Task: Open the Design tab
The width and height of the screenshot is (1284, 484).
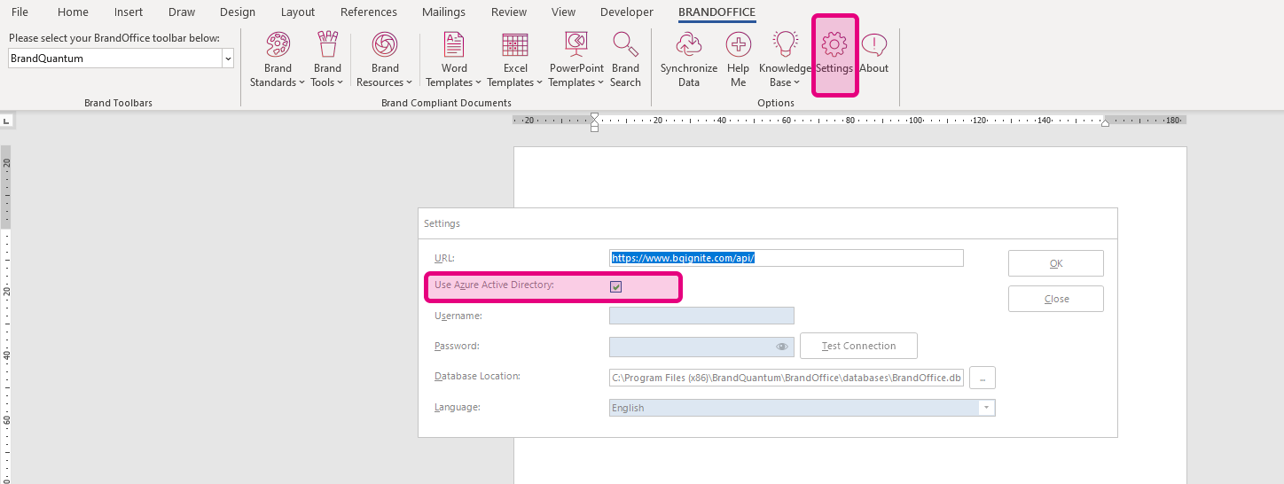Action: pyautogui.click(x=238, y=12)
